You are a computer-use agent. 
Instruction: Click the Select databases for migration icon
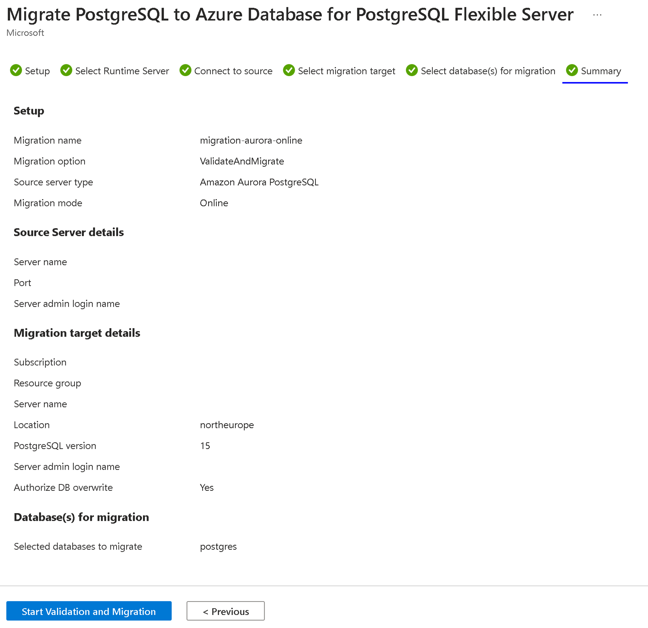point(413,70)
